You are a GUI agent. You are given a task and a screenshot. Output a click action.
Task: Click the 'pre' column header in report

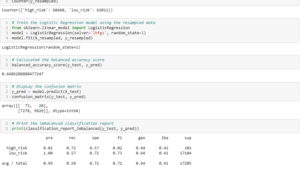click(x=49, y=138)
